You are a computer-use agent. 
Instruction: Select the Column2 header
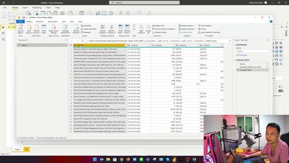[140, 45]
